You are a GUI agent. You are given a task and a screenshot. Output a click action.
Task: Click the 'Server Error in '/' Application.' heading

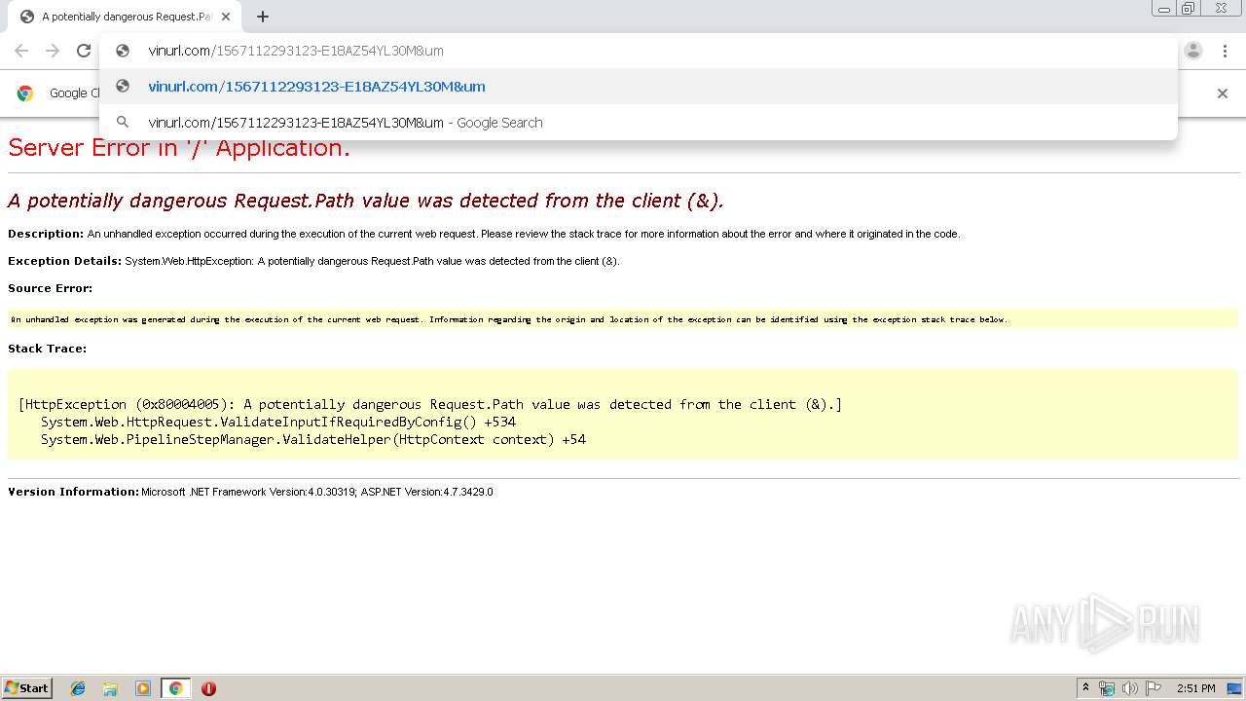click(x=179, y=148)
